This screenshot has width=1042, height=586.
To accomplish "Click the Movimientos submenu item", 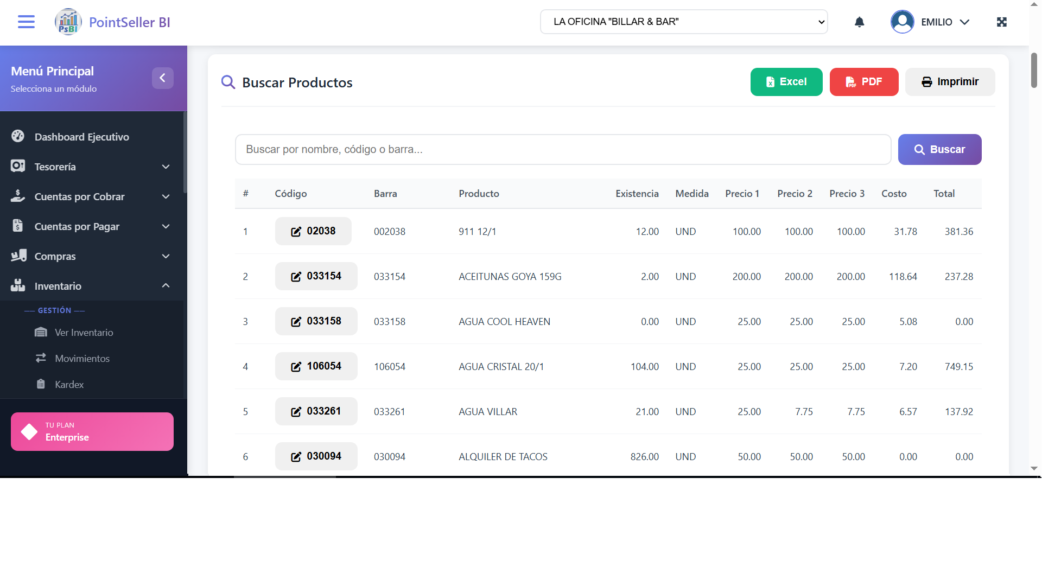I will pyautogui.click(x=82, y=359).
